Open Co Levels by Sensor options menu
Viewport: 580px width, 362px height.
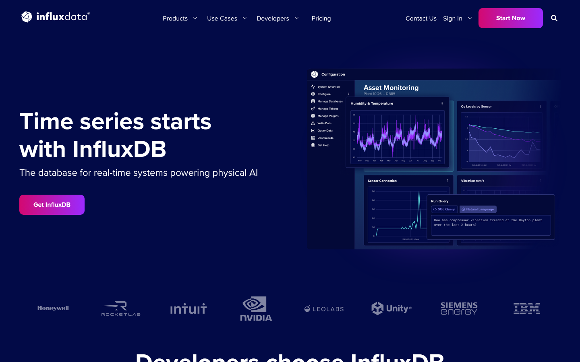tap(540, 107)
